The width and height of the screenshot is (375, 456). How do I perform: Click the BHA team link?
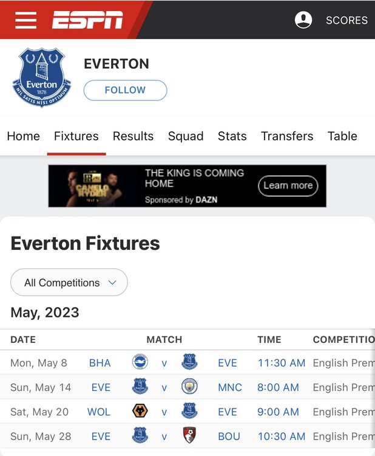(100, 363)
